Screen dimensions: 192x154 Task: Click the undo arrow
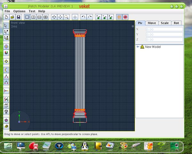(84, 17)
